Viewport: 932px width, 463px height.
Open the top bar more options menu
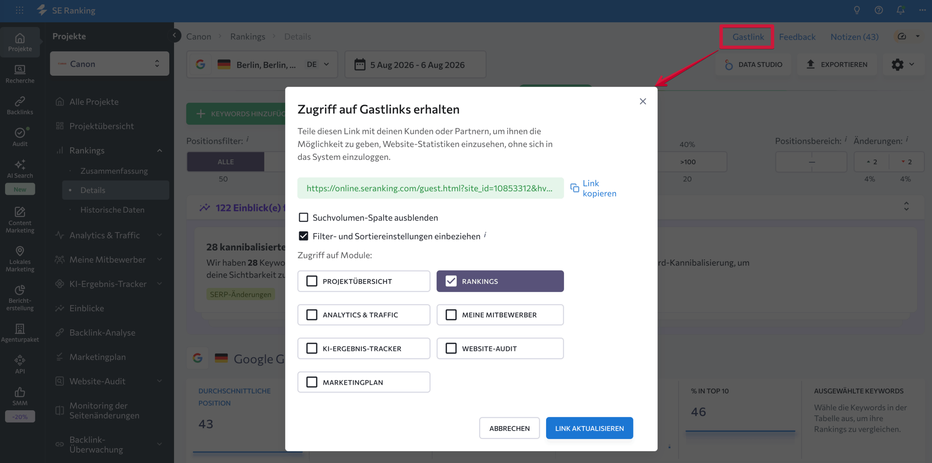[922, 10]
